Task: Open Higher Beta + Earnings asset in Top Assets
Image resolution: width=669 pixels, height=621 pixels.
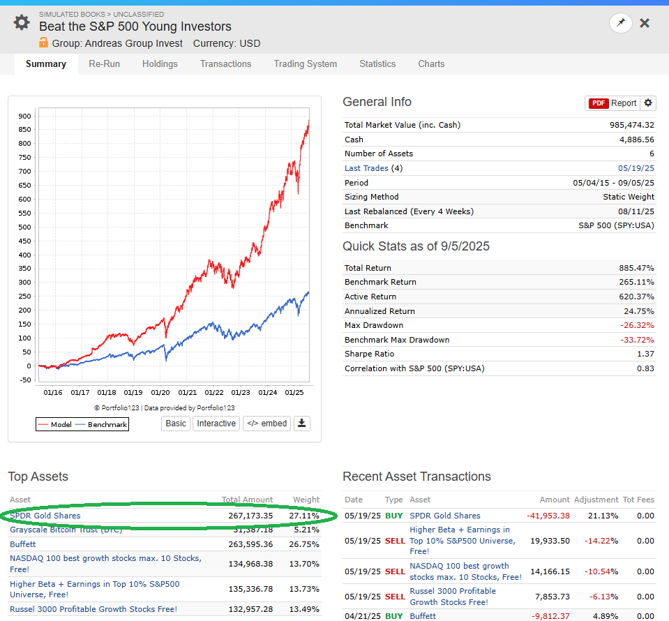Action: point(95,589)
